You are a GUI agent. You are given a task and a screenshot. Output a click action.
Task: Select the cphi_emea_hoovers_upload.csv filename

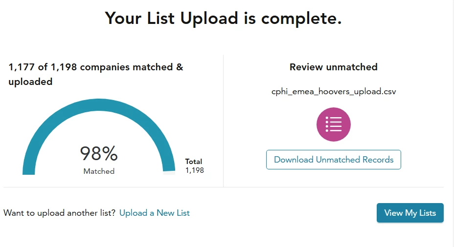pos(334,92)
